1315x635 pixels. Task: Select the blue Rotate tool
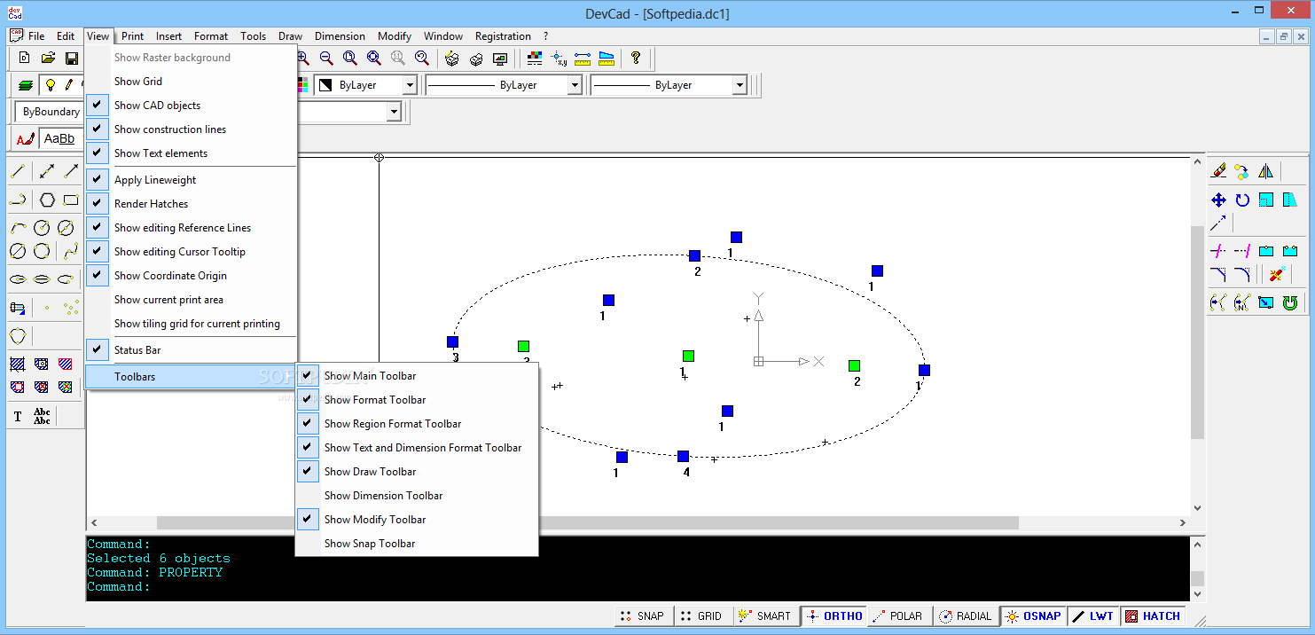(1242, 200)
